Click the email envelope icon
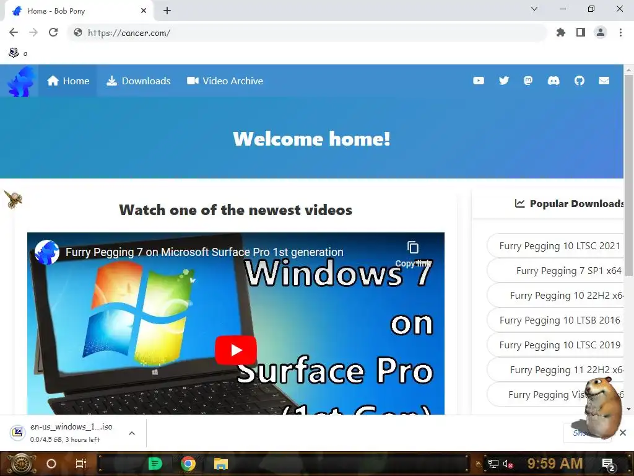634x476 pixels. pyautogui.click(x=604, y=81)
